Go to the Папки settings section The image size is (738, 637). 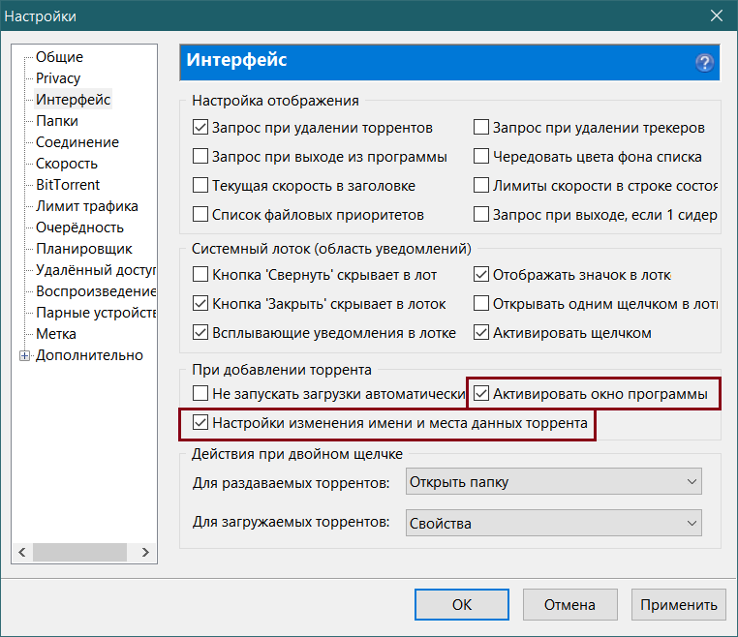(x=57, y=121)
